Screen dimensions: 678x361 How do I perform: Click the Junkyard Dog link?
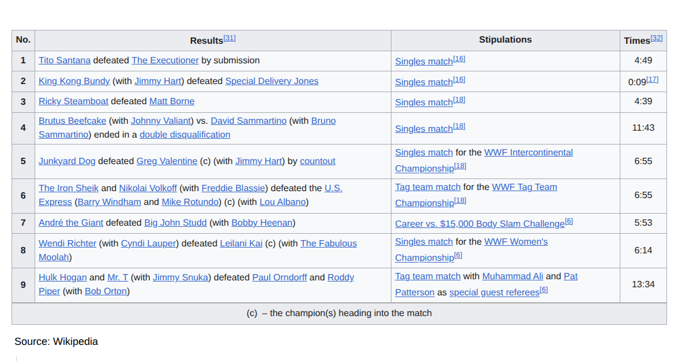tap(67, 161)
